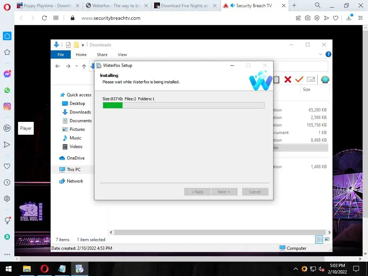Open Easy Setup menu icon
Screen dimensions: 368x276
tap(360, 18)
